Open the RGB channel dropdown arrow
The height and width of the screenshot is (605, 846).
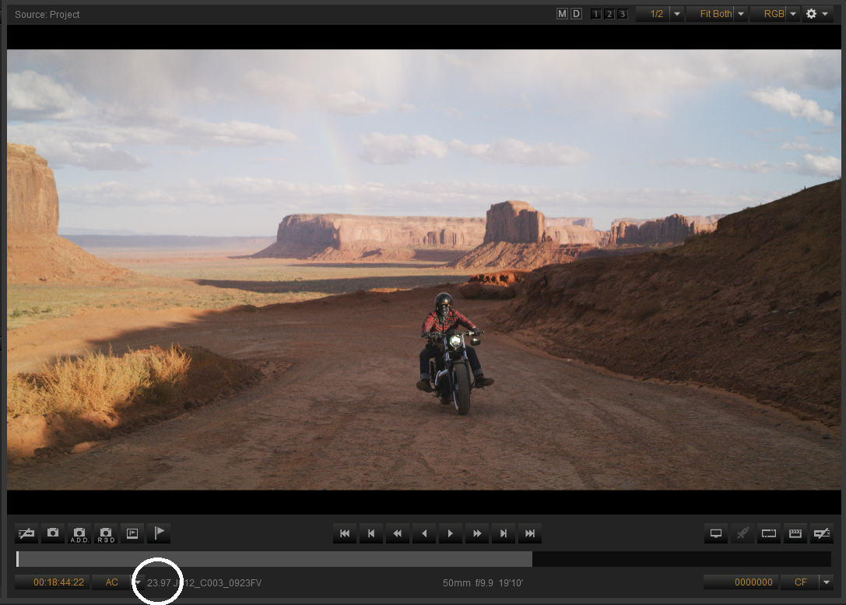793,14
